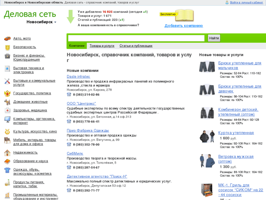Click into the search input field

click(x=136, y=38)
